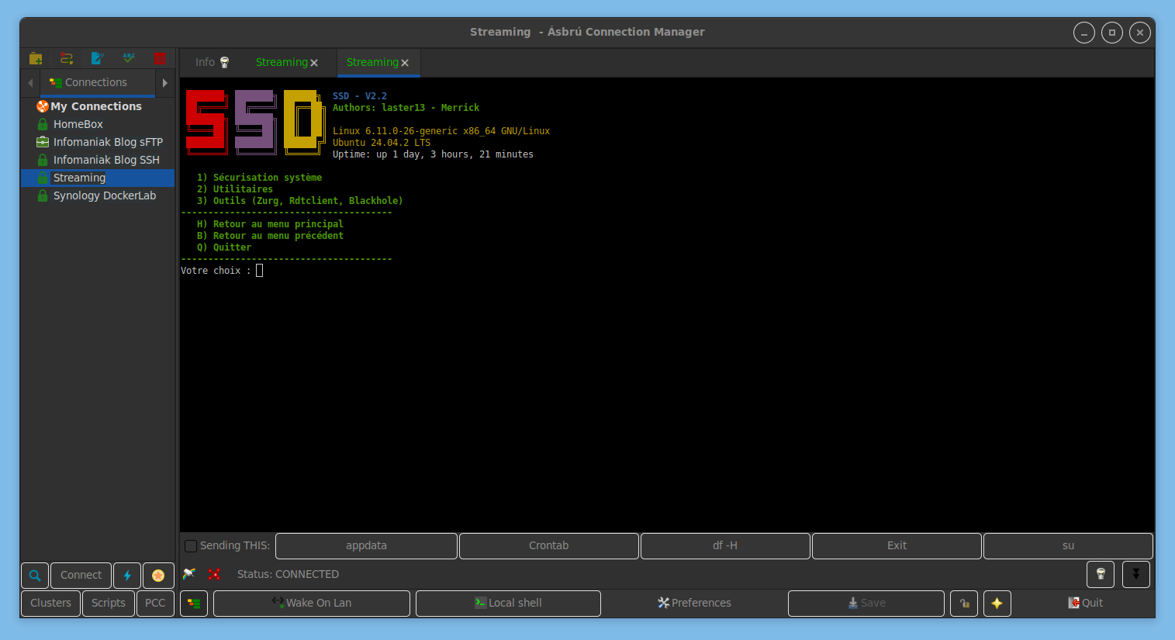1175x640 pixels.
Task: Click the add connection group folder icon
Action: pyautogui.click(x=36, y=58)
